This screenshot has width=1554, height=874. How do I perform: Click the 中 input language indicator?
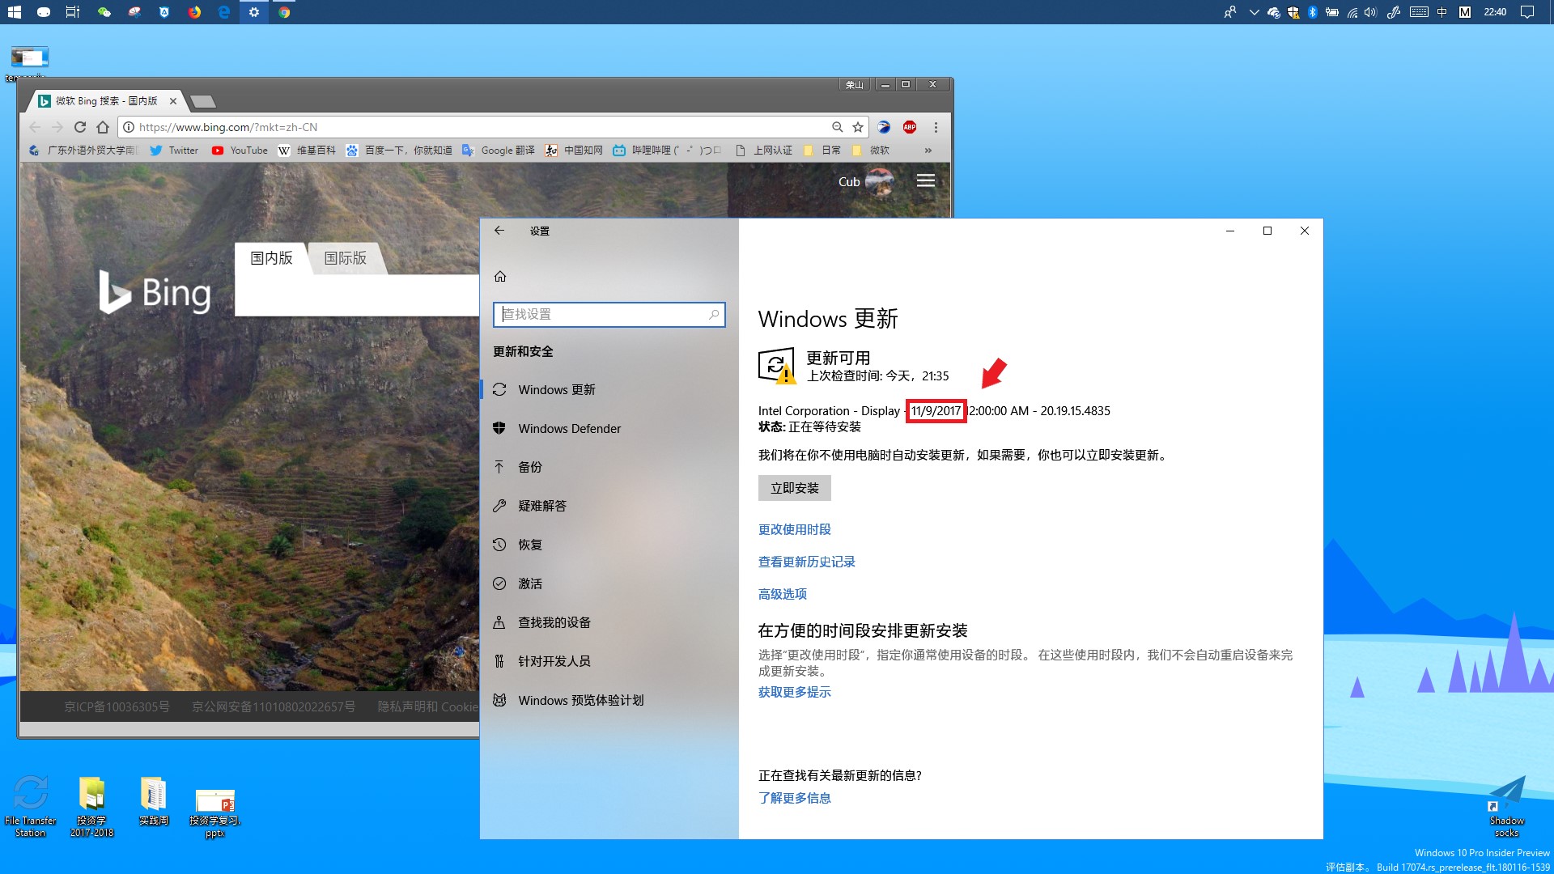coord(1441,12)
